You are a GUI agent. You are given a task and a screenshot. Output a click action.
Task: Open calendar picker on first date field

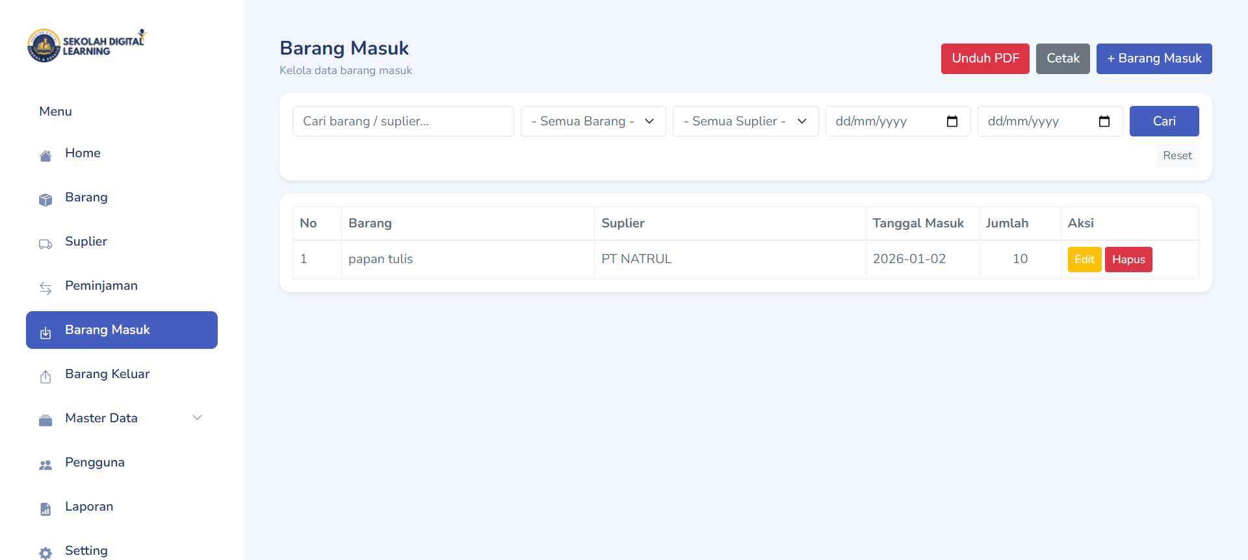[x=952, y=121]
